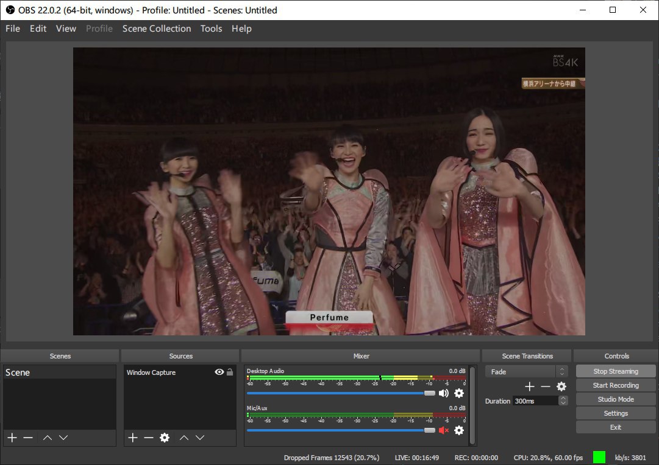Open Mic/Aux settings gear icon

click(x=459, y=430)
